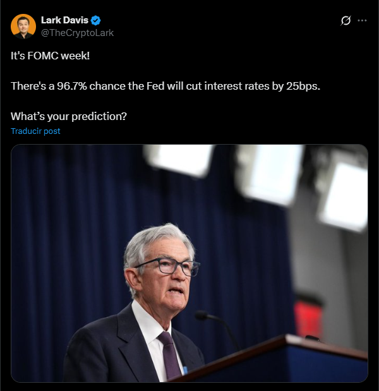Viewport: 379px width, 391px height.
Task: Click the blue lapel pin on the suit
Action: pos(185,369)
